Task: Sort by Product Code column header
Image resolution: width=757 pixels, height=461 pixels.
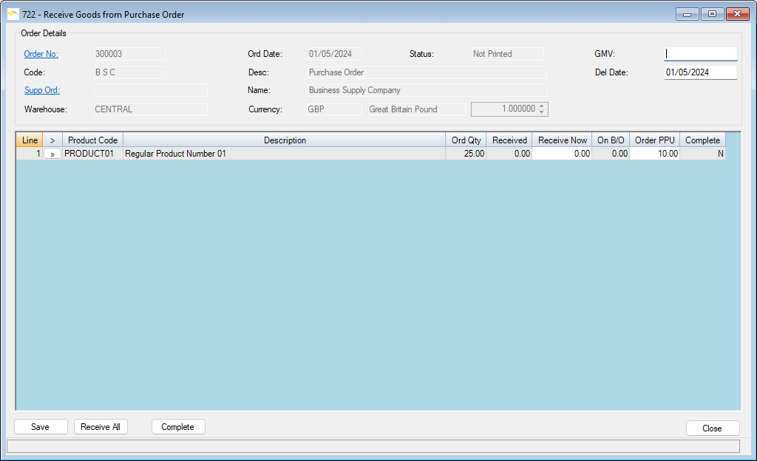Action: point(92,140)
